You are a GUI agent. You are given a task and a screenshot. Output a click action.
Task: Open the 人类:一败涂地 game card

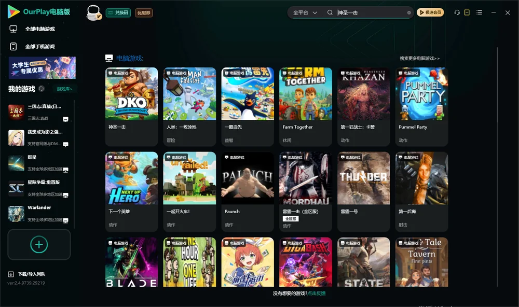189,106
